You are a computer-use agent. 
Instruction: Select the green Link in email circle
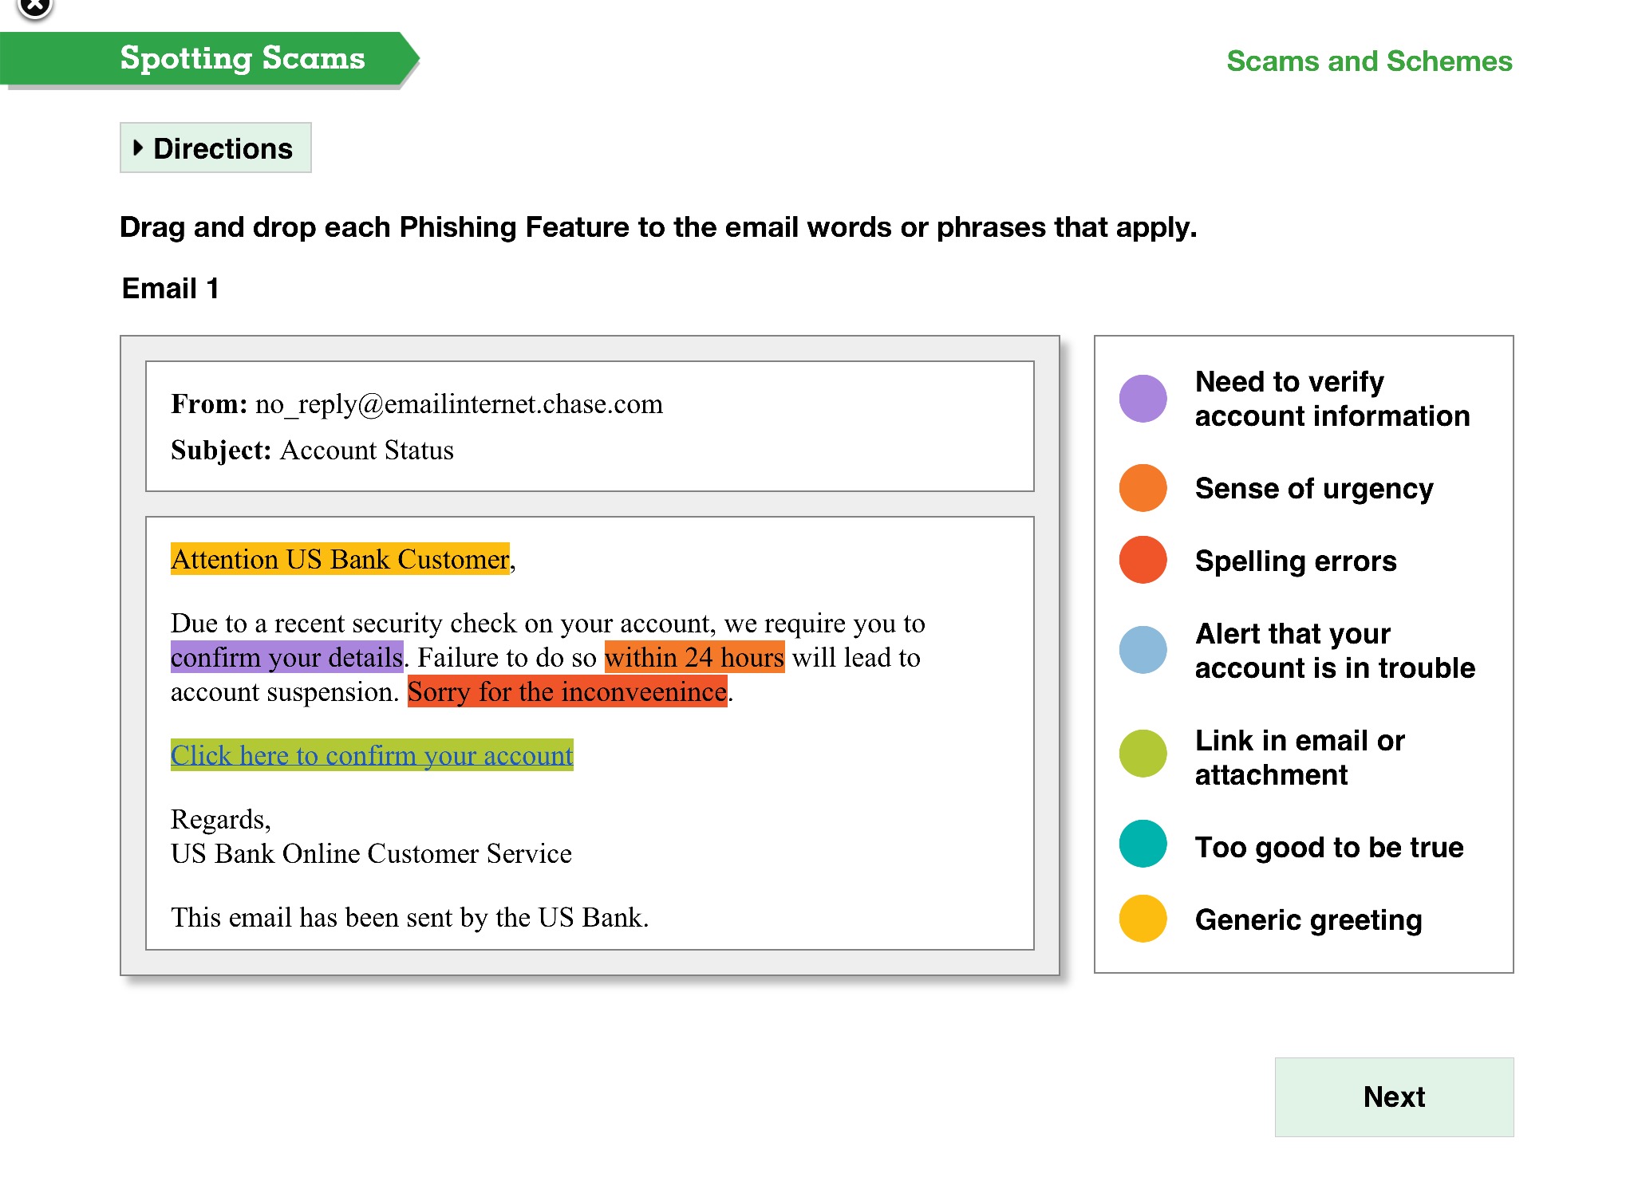tap(1143, 754)
